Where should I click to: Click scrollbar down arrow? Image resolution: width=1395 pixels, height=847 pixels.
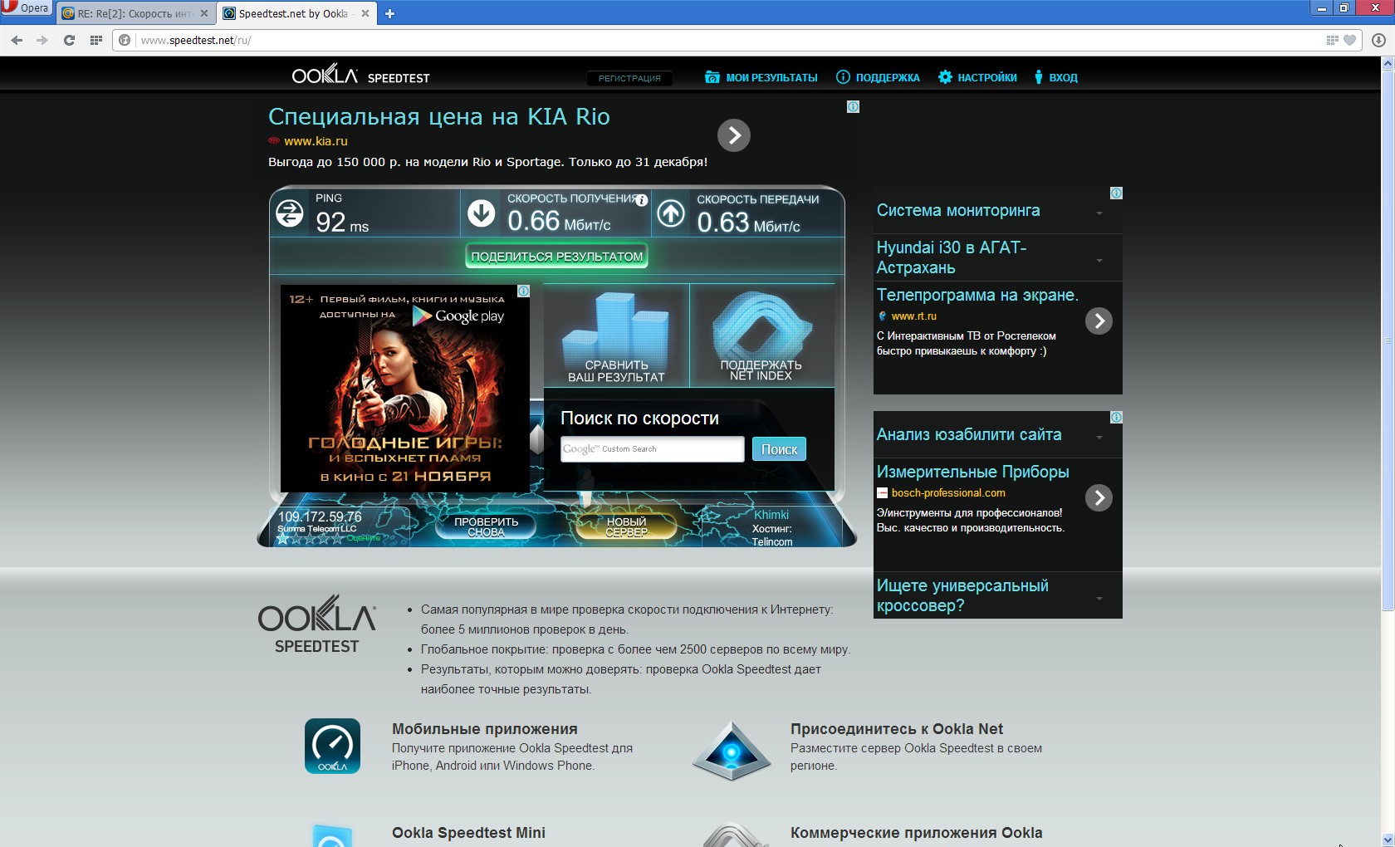click(1388, 840)
